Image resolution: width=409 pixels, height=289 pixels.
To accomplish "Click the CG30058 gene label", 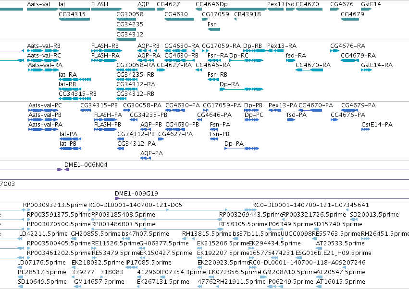I will pos(130,14).
